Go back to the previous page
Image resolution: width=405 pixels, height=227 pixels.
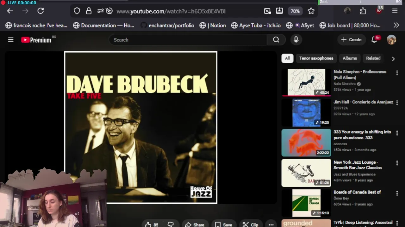click(10, 11)
